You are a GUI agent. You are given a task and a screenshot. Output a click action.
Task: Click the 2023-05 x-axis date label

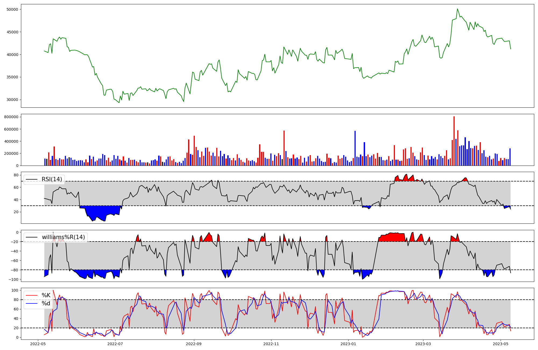point(501,344)
